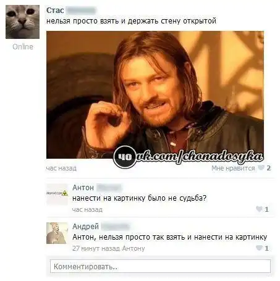Click the 'Online' status text under the avatar
This screenshot has width=280, height=281.
coord(23,47)
